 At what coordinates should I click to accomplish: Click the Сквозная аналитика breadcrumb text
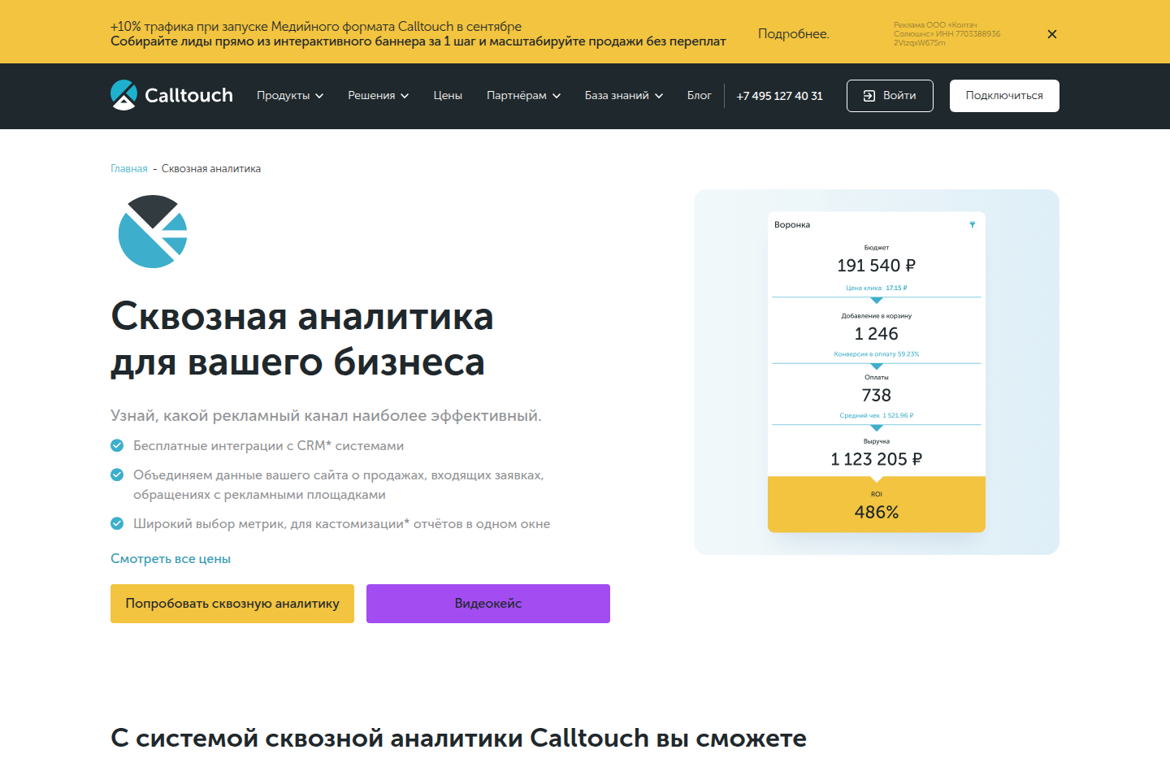coord(211,169)
